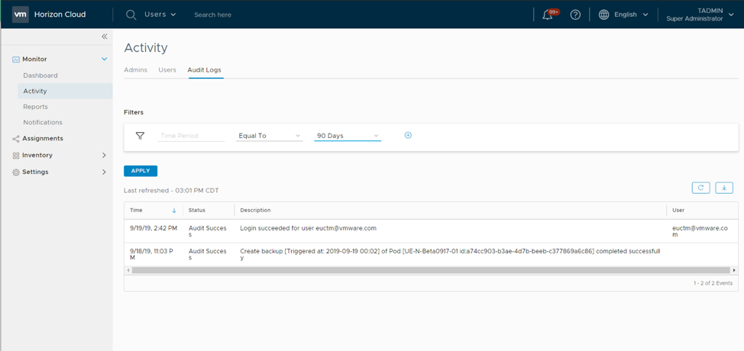This screenshot has width=744, height=351.
Task: Collapse the sidebar with double-chevron icon
Action: coord(105,37)
